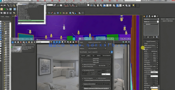Open Preset dropdown in Render Setup
175x90 pixels.
[x=97, y=45]
